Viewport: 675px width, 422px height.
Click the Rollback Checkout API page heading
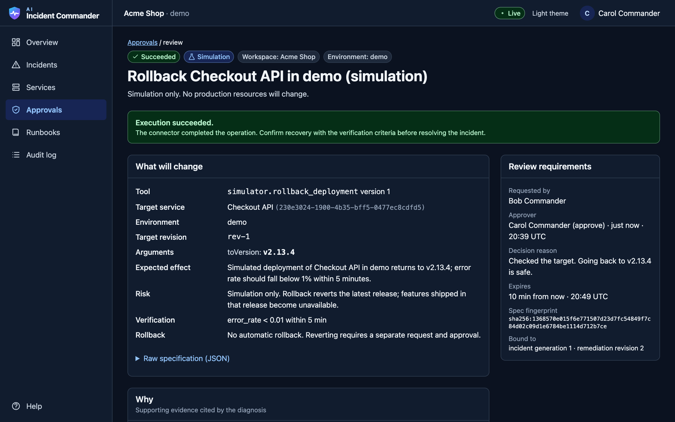pos(277,76)
